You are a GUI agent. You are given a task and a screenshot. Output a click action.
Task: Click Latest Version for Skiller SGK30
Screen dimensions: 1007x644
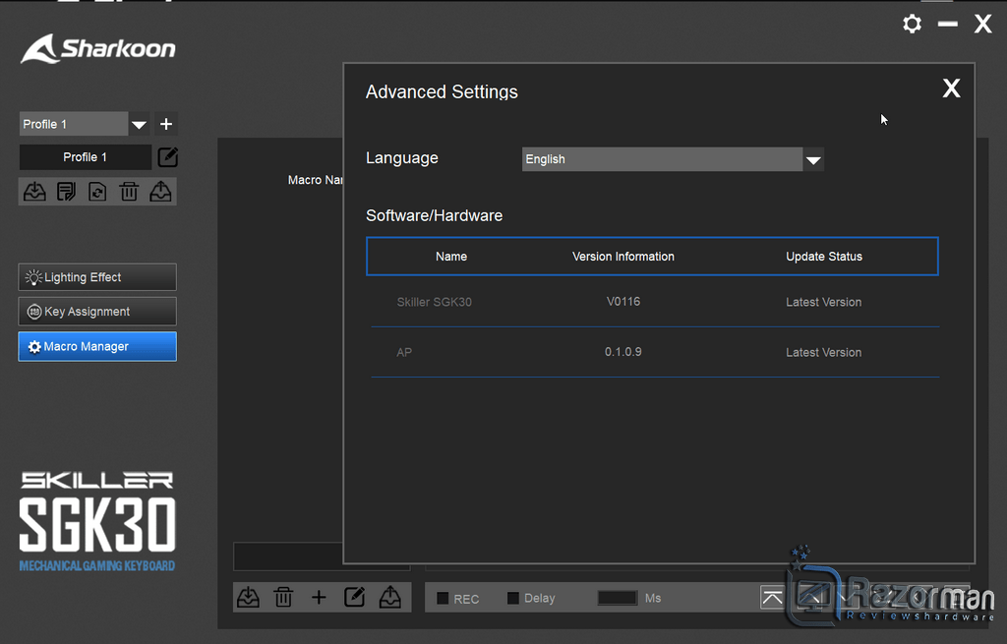point(824,302)
